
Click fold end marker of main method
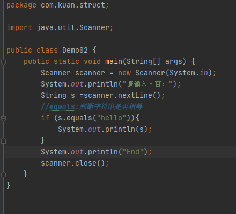click(3, 175)
